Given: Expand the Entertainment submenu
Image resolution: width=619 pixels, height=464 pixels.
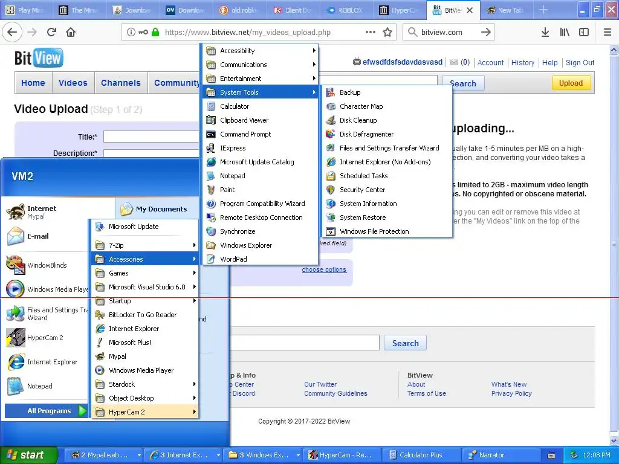Looking at the screenshot, I should 261,79.
